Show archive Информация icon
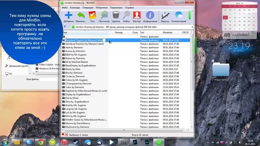Image resolution: width=260 pixels, height=146 pixels. 150,15
